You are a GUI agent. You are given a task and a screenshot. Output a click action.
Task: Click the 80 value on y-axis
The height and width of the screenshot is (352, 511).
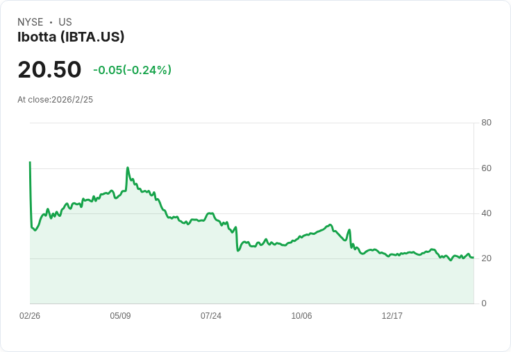pos(487,123)
